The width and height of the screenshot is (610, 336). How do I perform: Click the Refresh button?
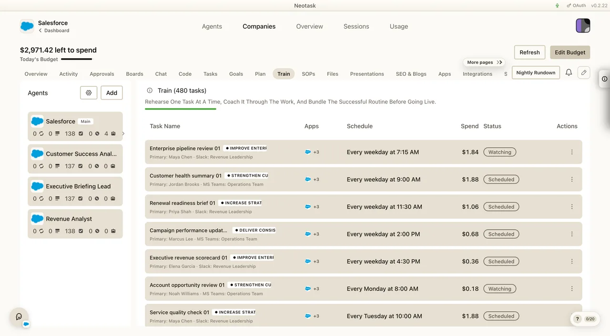point(529,52)
